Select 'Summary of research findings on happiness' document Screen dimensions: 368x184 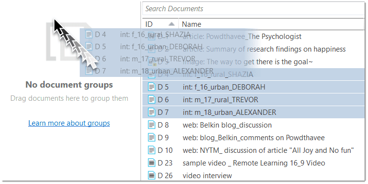click(x=264, y=49)
